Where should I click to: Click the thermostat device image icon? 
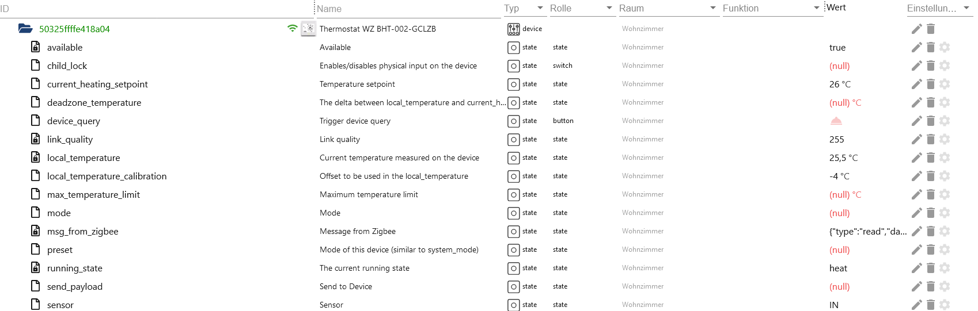(309, 29)
